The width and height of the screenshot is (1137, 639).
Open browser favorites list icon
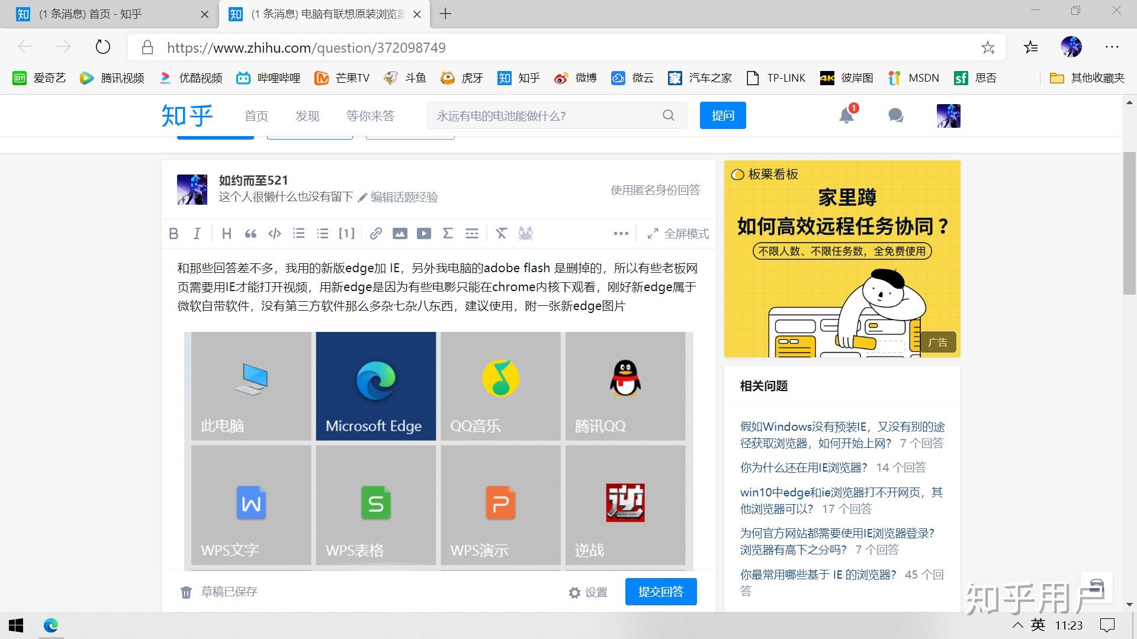coord(1031,47)
